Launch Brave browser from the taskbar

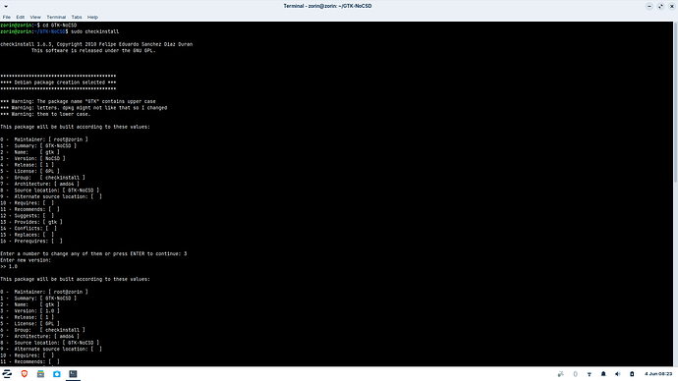(x=25, y=374)
